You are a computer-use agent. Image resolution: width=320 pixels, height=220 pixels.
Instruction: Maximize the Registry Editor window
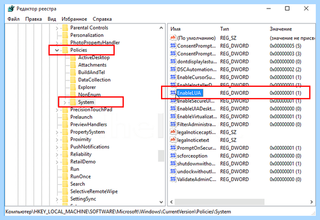tap(287, 9)
